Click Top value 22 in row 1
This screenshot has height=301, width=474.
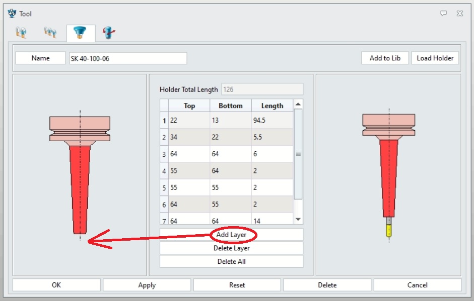[x=189, y=120]
